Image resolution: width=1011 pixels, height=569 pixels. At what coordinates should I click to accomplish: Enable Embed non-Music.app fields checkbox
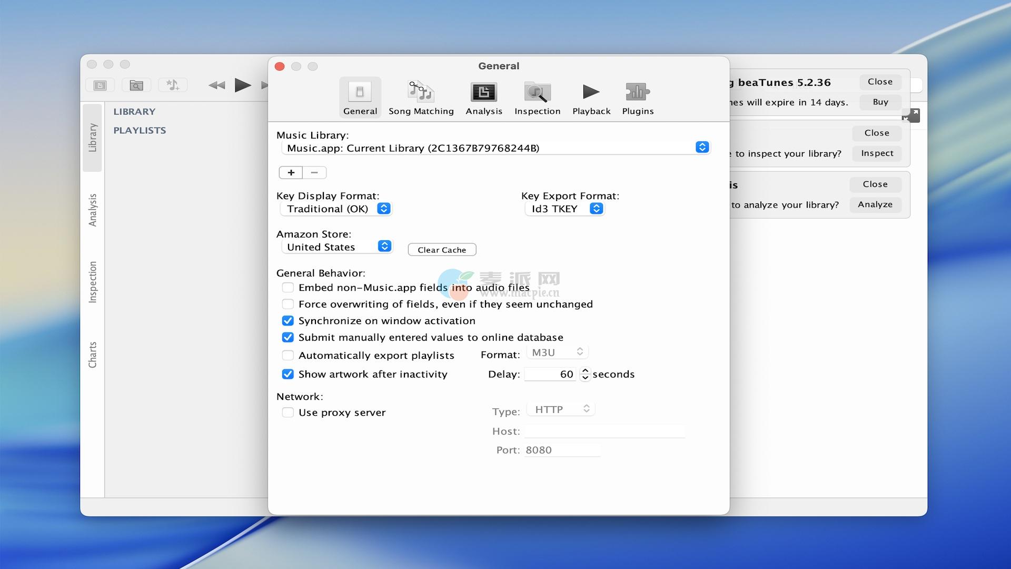tap(288, 288)
